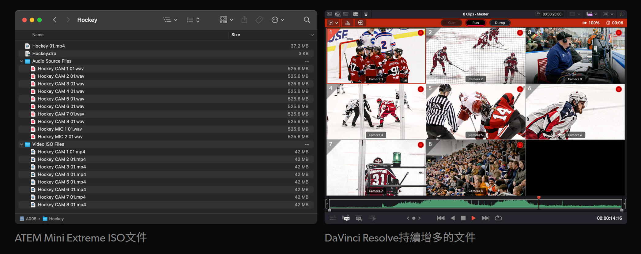Collapse the Video ISO Files folder
This screenshot has height=254, width=641.
pos(21,144)
